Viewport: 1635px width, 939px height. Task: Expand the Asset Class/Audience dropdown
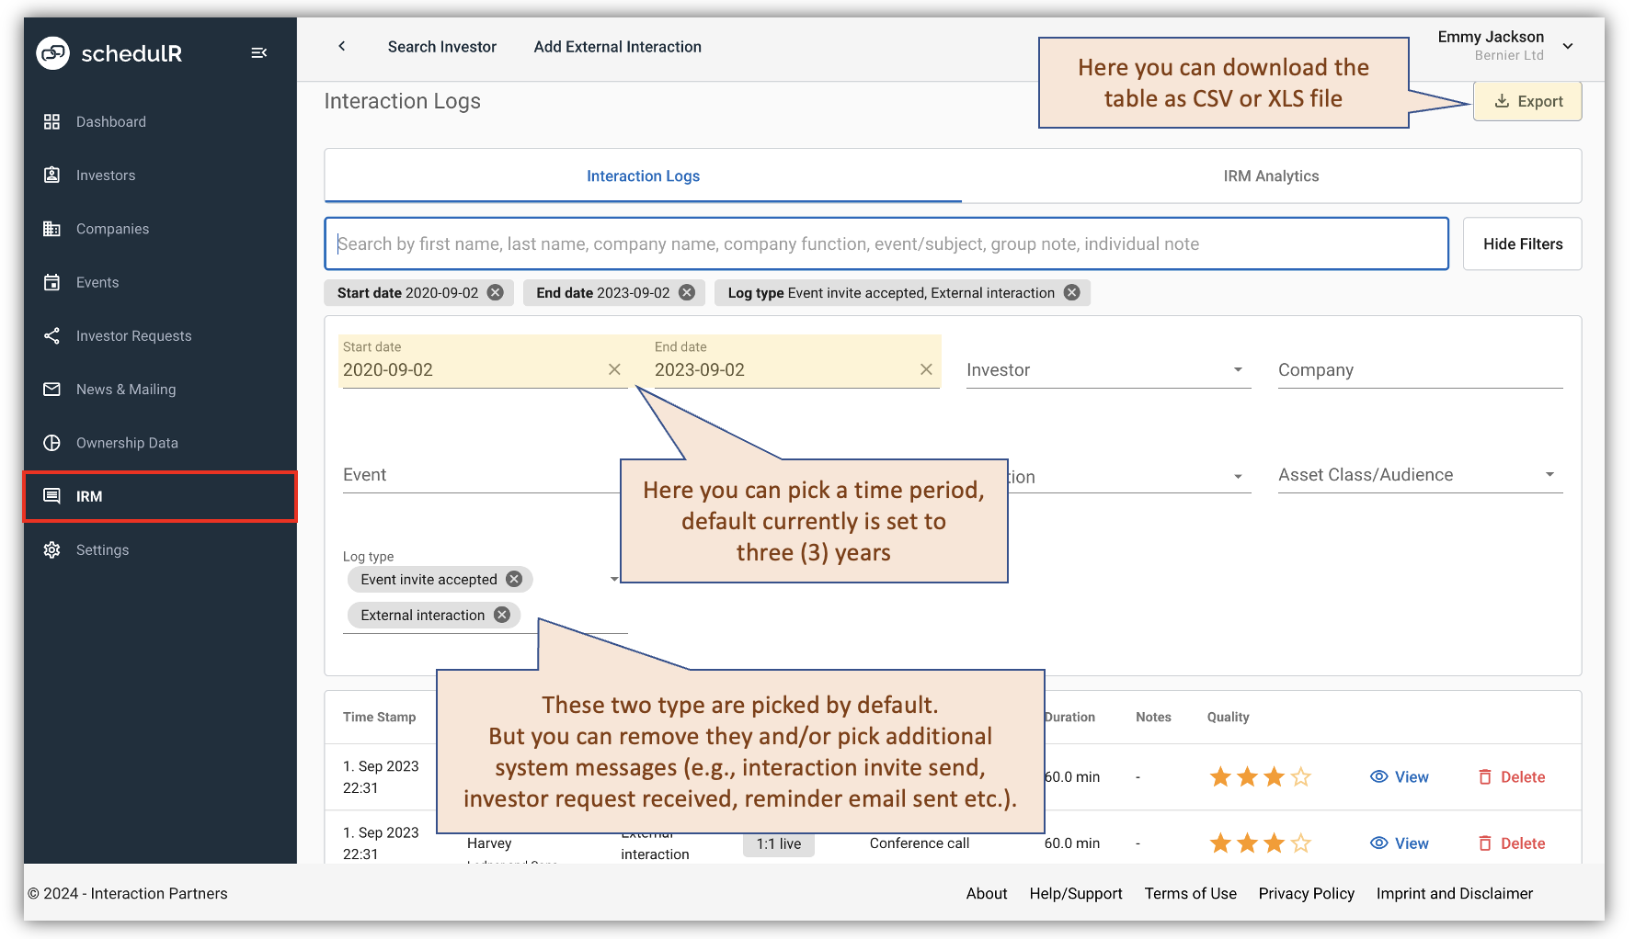[1549, 475]
